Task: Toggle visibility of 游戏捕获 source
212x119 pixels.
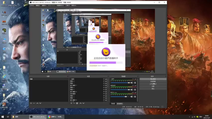Action: [x=104, y=94]
